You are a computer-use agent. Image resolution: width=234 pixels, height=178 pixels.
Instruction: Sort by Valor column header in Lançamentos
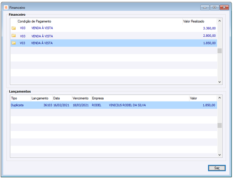tap(203, 98)
